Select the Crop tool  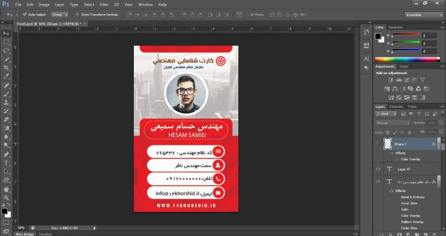(x=6, y=68)
